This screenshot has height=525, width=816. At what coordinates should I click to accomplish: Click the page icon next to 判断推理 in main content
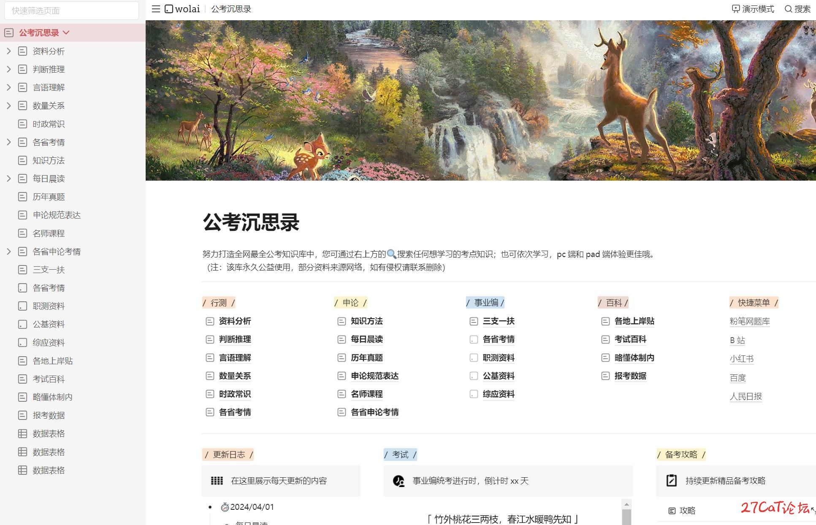[210, 339]
